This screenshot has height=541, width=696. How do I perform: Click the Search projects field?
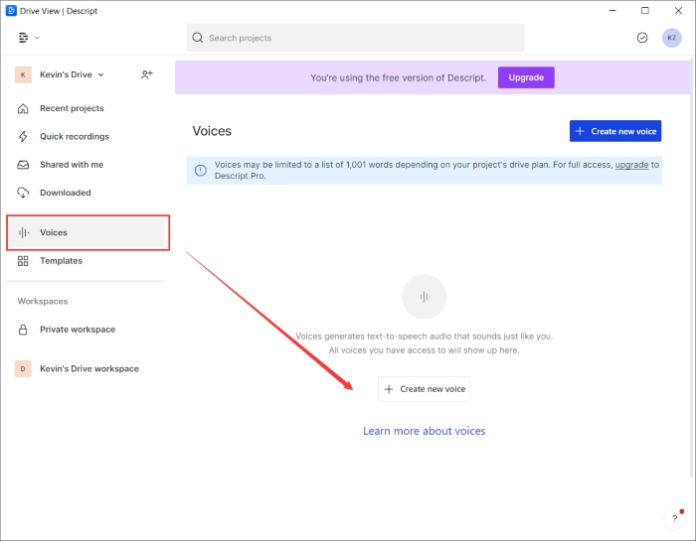coord(355,38)
